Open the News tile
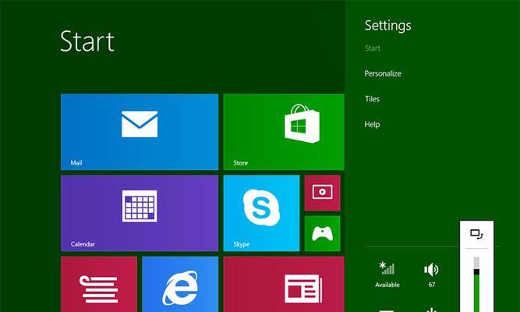The width and height of the screenshot is (520, 312). (284, 284)
